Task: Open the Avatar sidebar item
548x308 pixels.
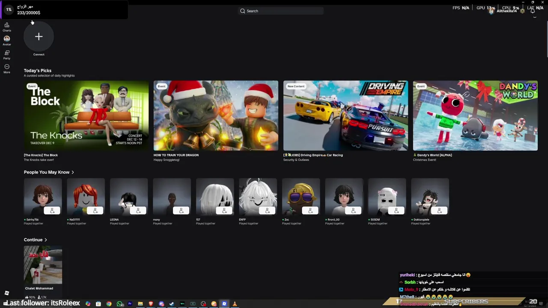Action: pos(7,41)
